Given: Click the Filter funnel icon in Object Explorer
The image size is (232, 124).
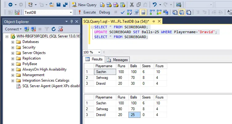Looking at the screenshot, I should (47, 29).
